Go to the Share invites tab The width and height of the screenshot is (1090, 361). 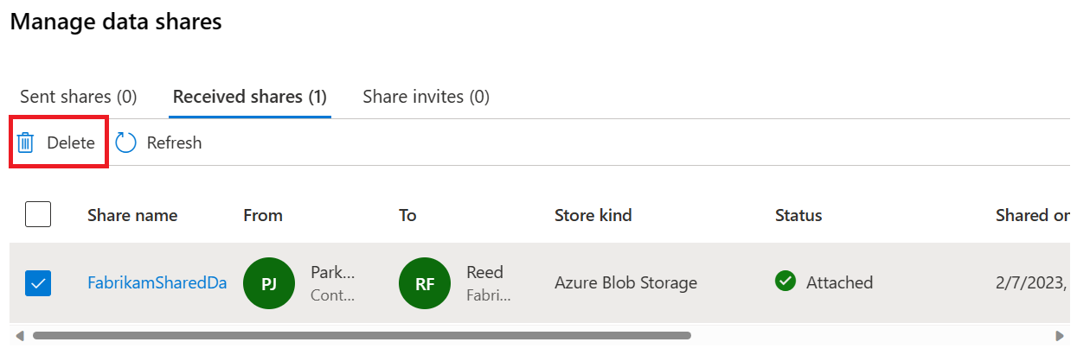pos(426,97)
